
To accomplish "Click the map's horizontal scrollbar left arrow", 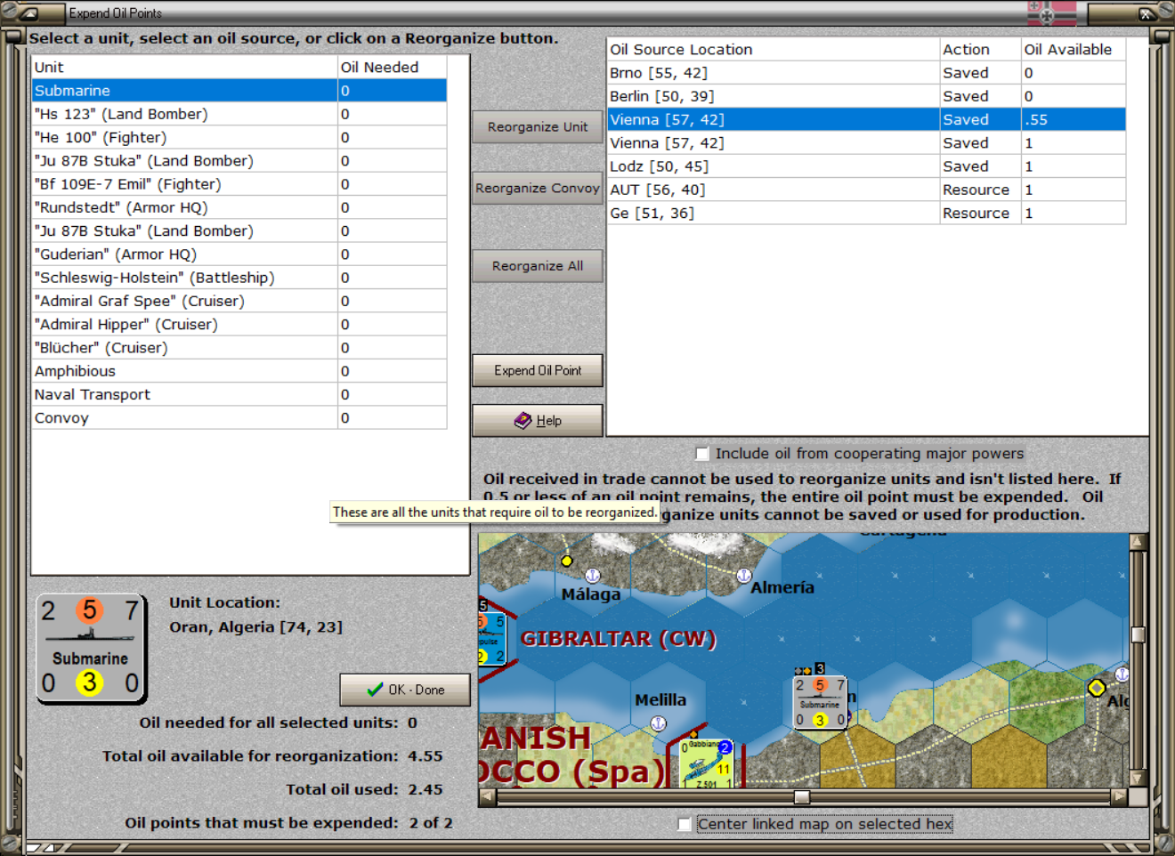I will tap(487, 797).
